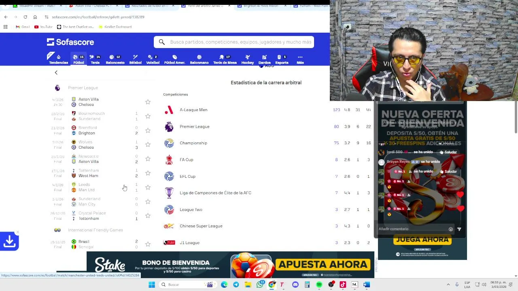
Task: Click the blue download icon
Action: [x=9, y=241]
